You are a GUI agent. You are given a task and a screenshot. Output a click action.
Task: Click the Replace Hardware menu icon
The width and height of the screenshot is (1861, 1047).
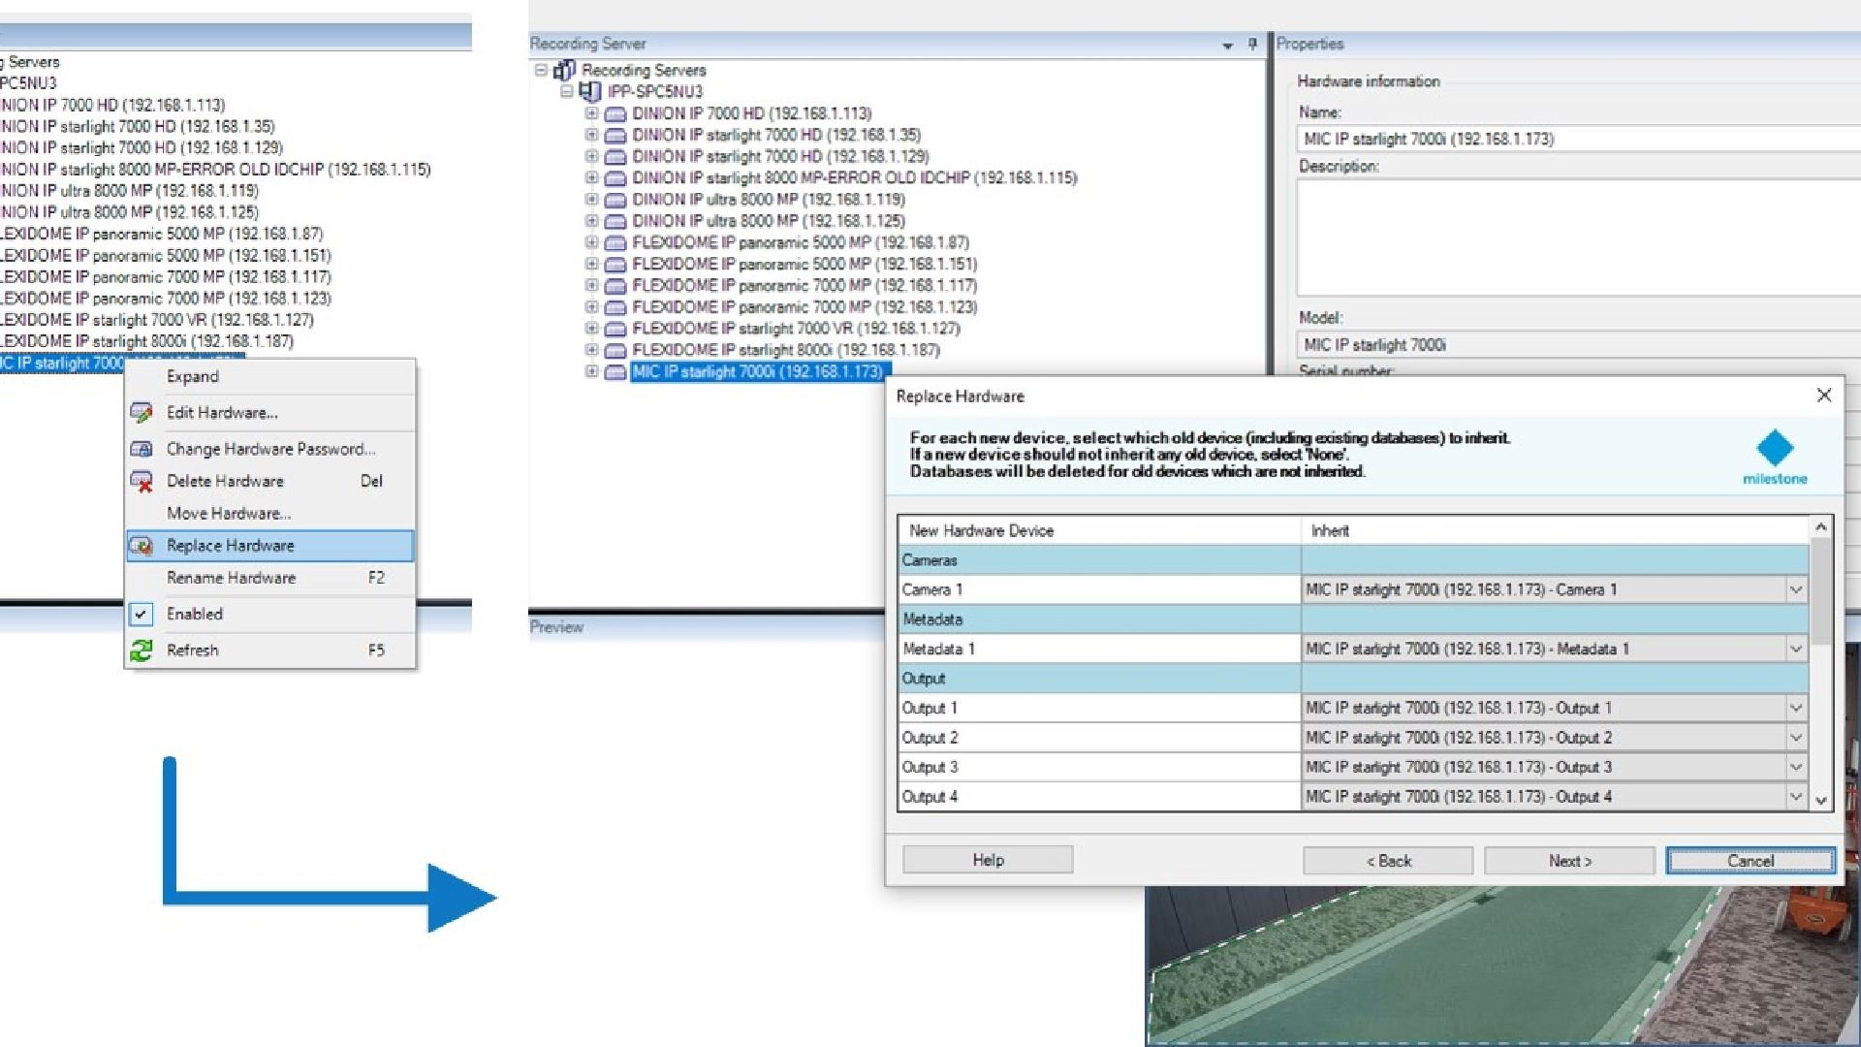click(x=142, y=546)
